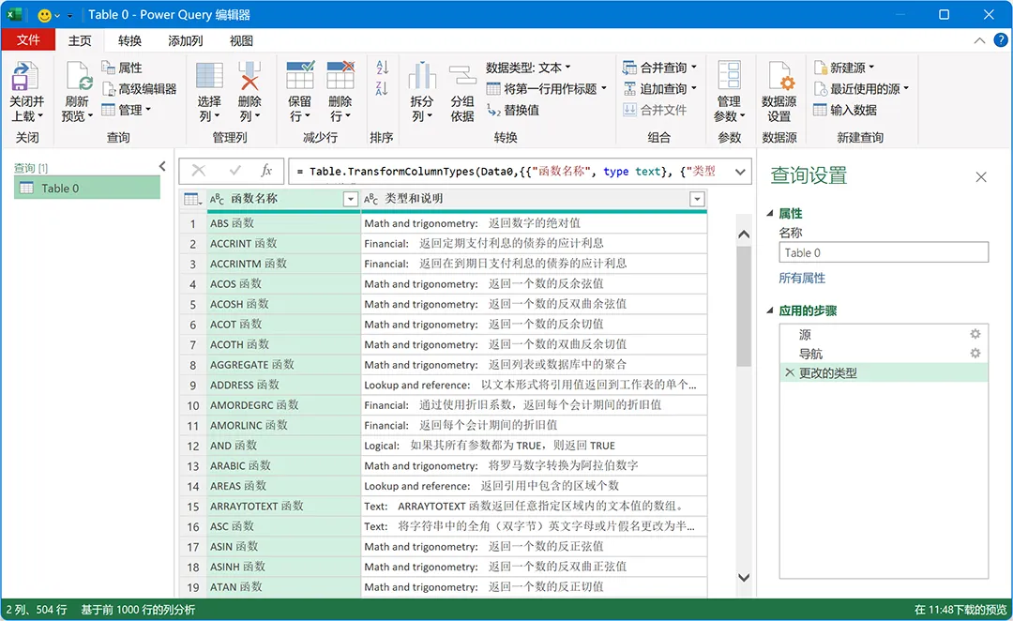The width and height of the screenshot is (1013, 621).
Task: Open the 类型和说明 column filter dropdown
Action: 697,199
